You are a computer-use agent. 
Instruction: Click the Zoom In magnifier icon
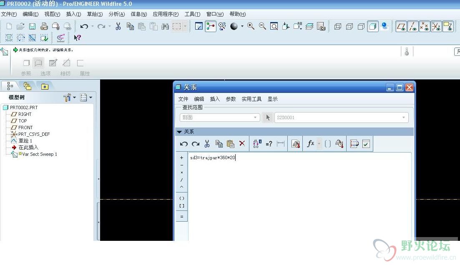(x=251, y=26)
